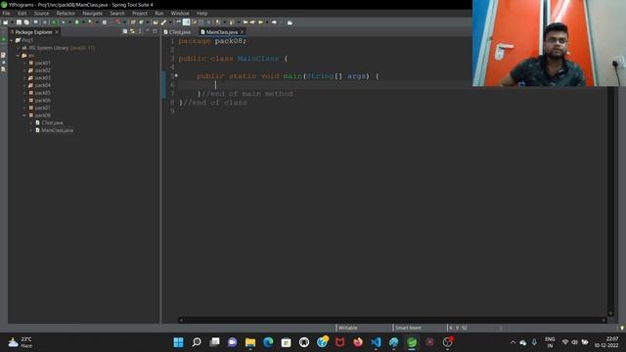Click the Smart Insert status bar entry
The image size is (626, 352).
(x=408, y=329)
